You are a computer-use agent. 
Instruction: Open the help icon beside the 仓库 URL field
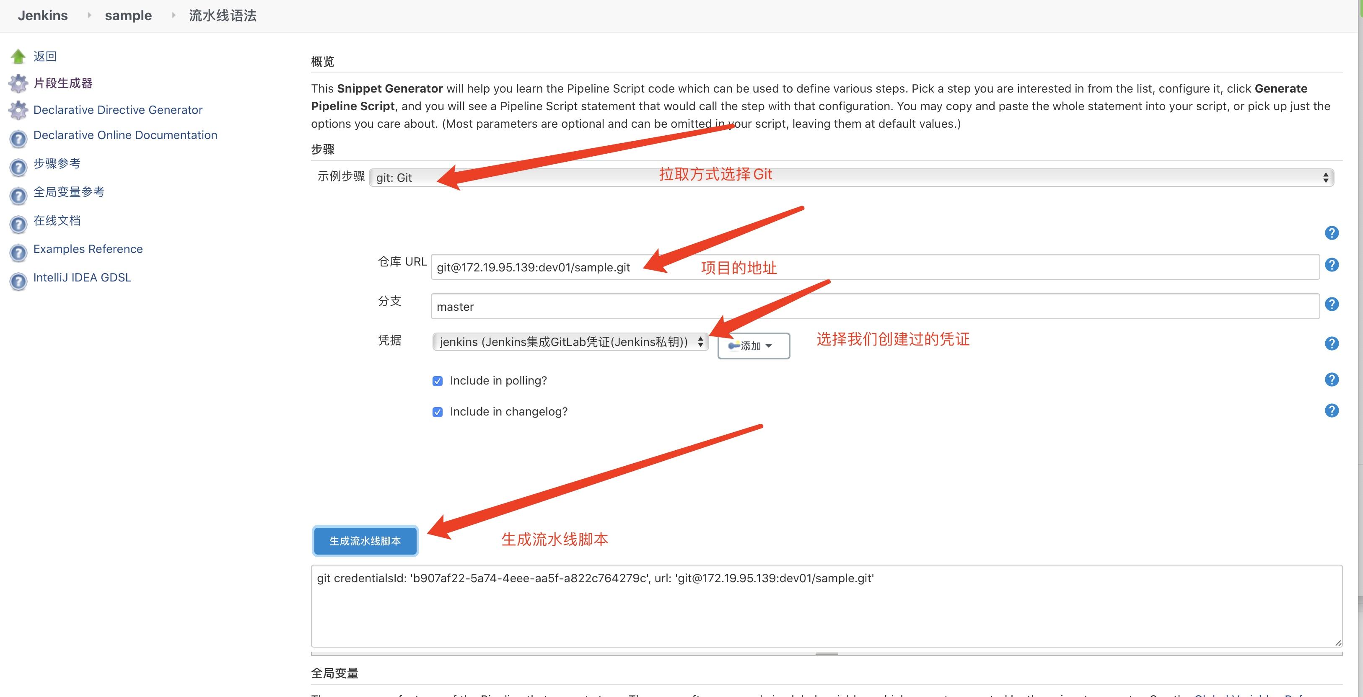click(1332, 264)
